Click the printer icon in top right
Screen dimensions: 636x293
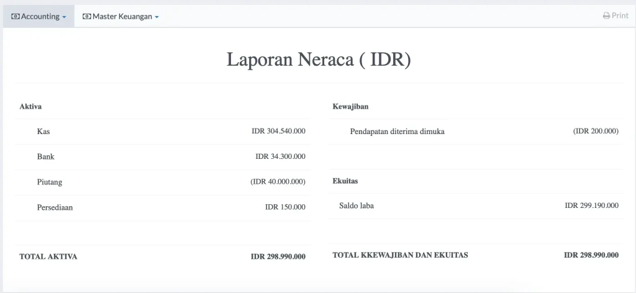(606, 16)
